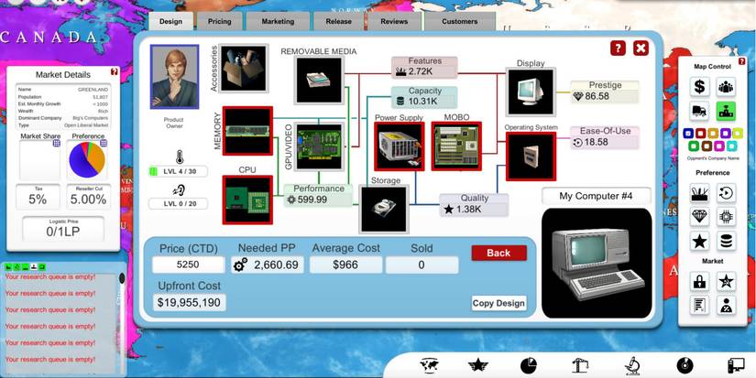Screen dimensions: 756x378
Task: Open Market Share grid view icon
Action: tap(57, 143)
